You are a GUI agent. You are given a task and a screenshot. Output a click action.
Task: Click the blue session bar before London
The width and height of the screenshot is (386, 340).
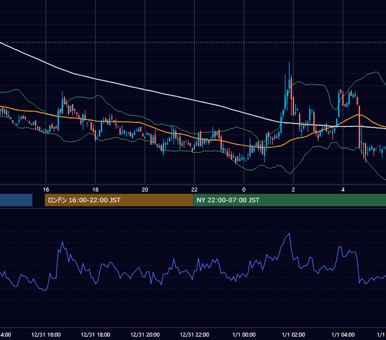pyautogui.click(x=16, y=200)
